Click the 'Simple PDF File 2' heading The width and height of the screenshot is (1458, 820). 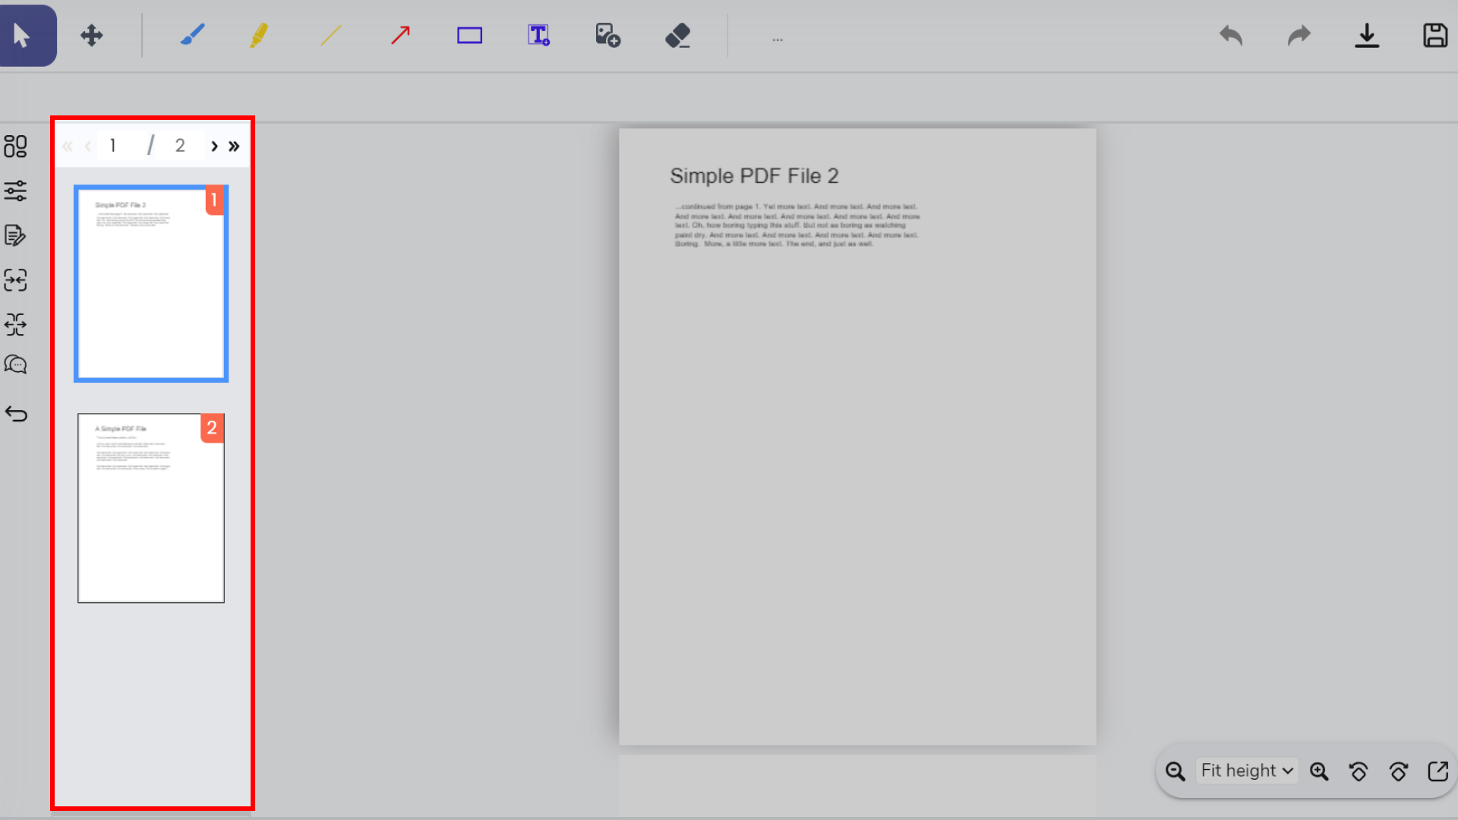coord(754,176)
